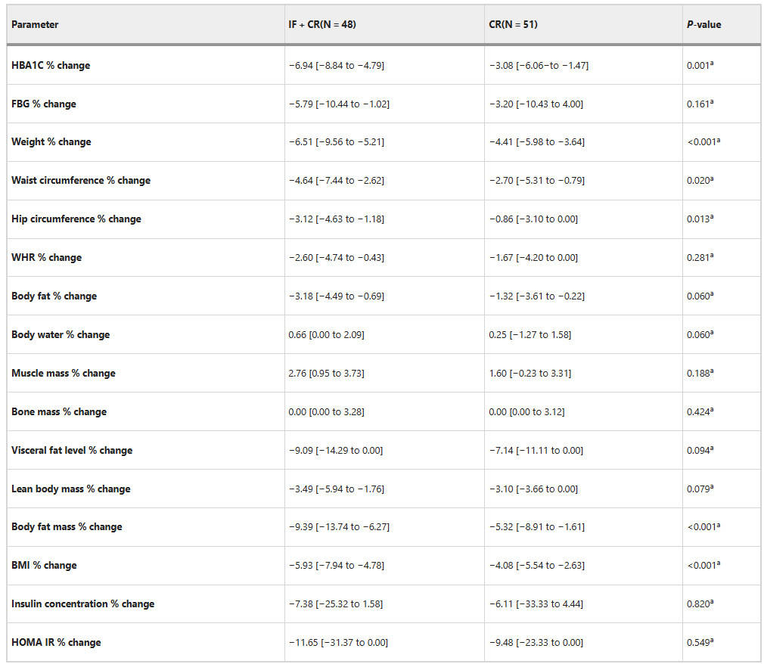Click the Lean body mass % change label

pyautogui.click(x=70, y=489)
